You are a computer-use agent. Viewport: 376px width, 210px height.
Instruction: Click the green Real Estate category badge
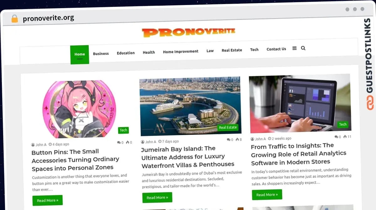coord(228,128)
